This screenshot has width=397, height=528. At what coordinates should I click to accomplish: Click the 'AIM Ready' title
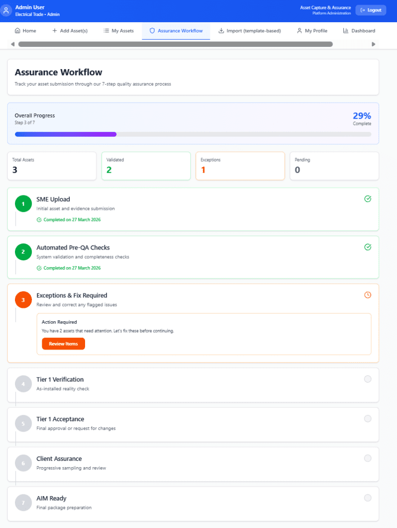pos(51,499)
